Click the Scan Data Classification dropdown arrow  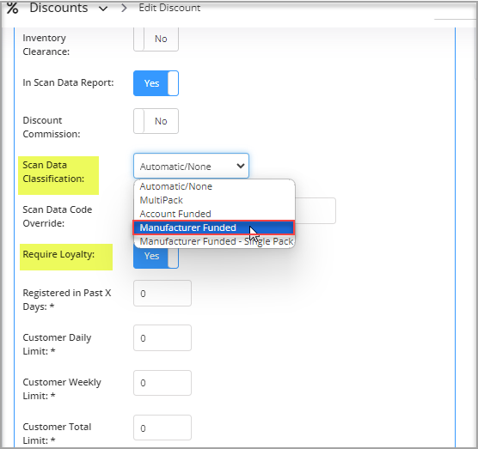[241, 166]
